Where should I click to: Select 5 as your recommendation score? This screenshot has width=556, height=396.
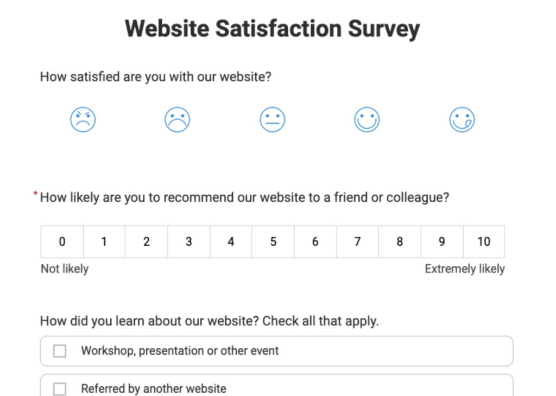(273, 241)
